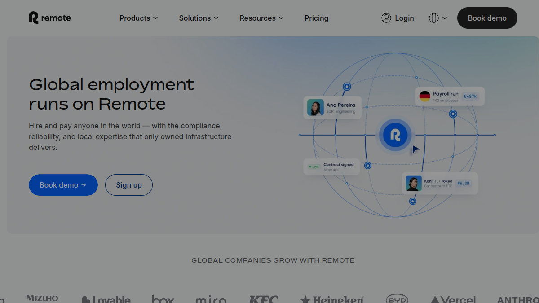Click the MIZUHO company logo
This screenshot has width=539, height=303.
42,299
